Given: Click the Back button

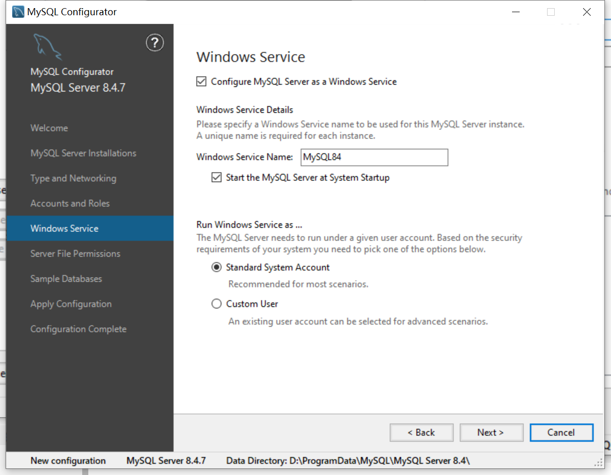Looking at the screenshot, I should [x=421, y=432].
